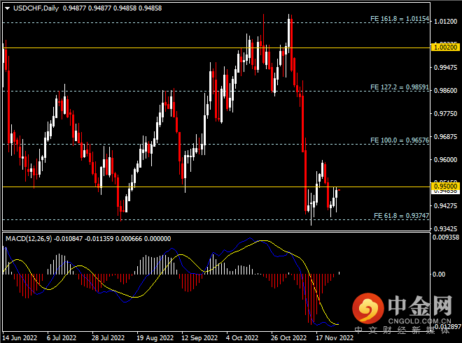Click the 0.95000 highlighted price marker
This screenshot has height=343, width=462.
click(x=446, y=187)
